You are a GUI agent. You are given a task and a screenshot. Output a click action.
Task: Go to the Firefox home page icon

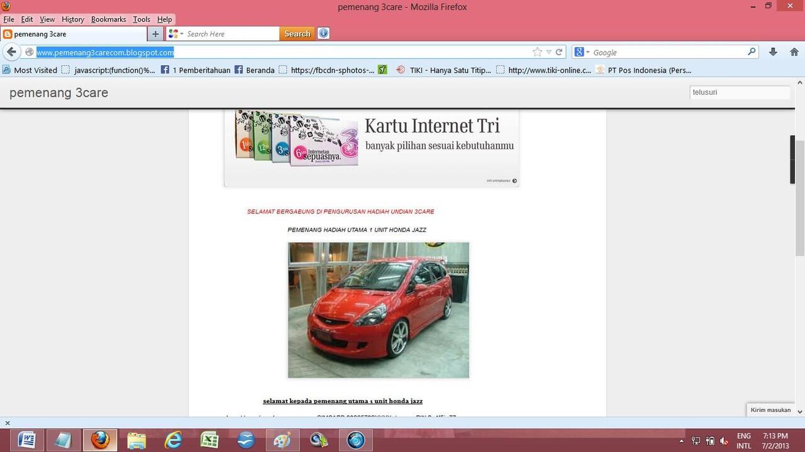794,52
